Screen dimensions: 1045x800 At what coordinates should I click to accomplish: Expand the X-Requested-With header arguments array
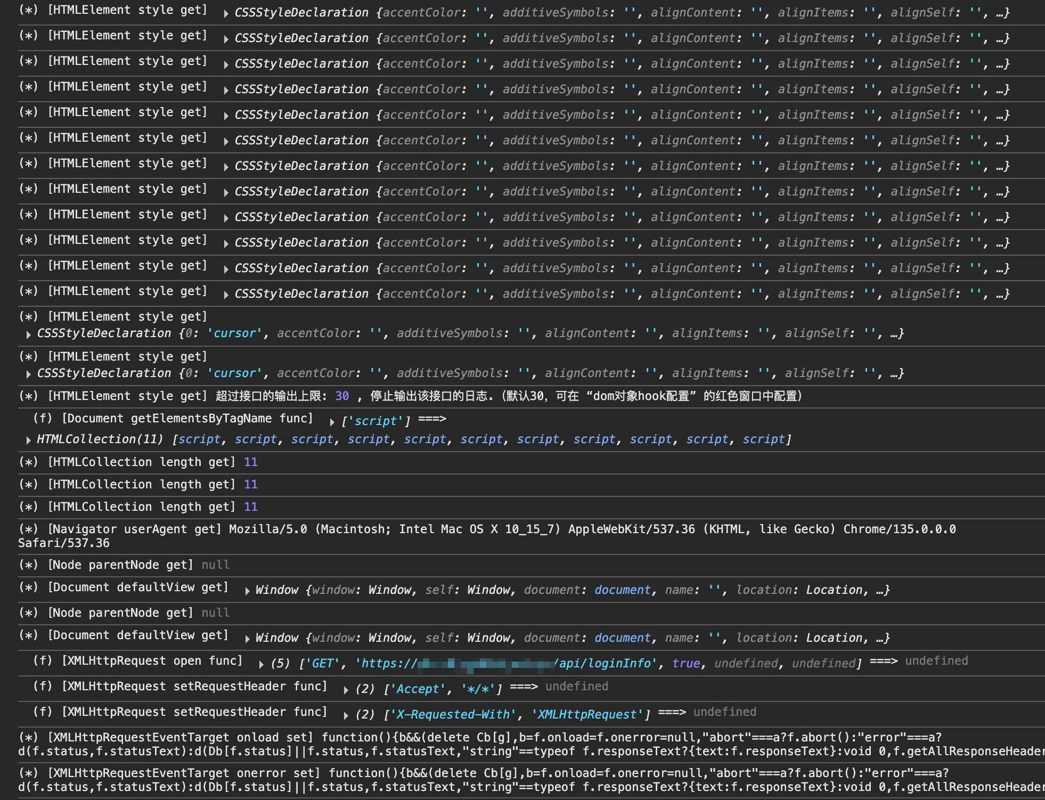point(346,715)
